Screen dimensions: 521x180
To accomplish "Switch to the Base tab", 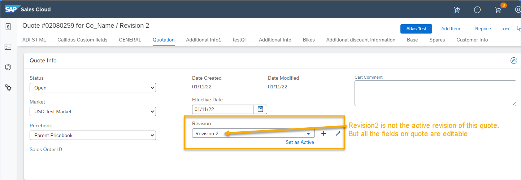I will (412, 40).
